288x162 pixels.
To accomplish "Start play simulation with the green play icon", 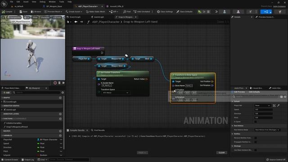I will (200, 12).
